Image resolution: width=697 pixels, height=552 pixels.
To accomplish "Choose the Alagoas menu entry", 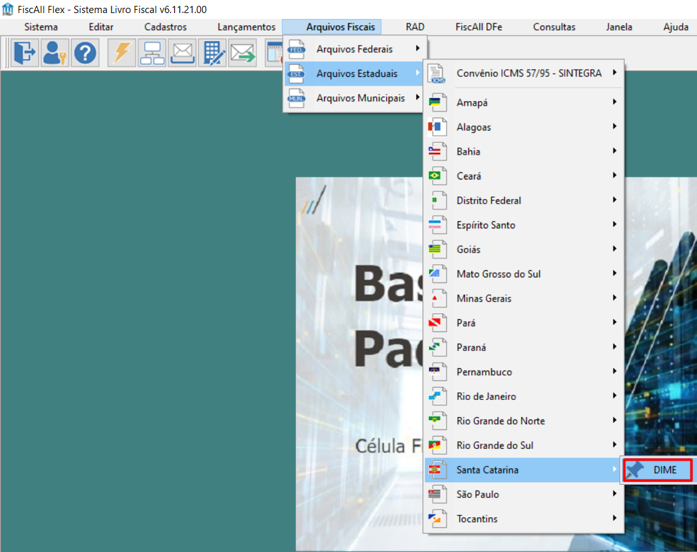I will (524, 127).
